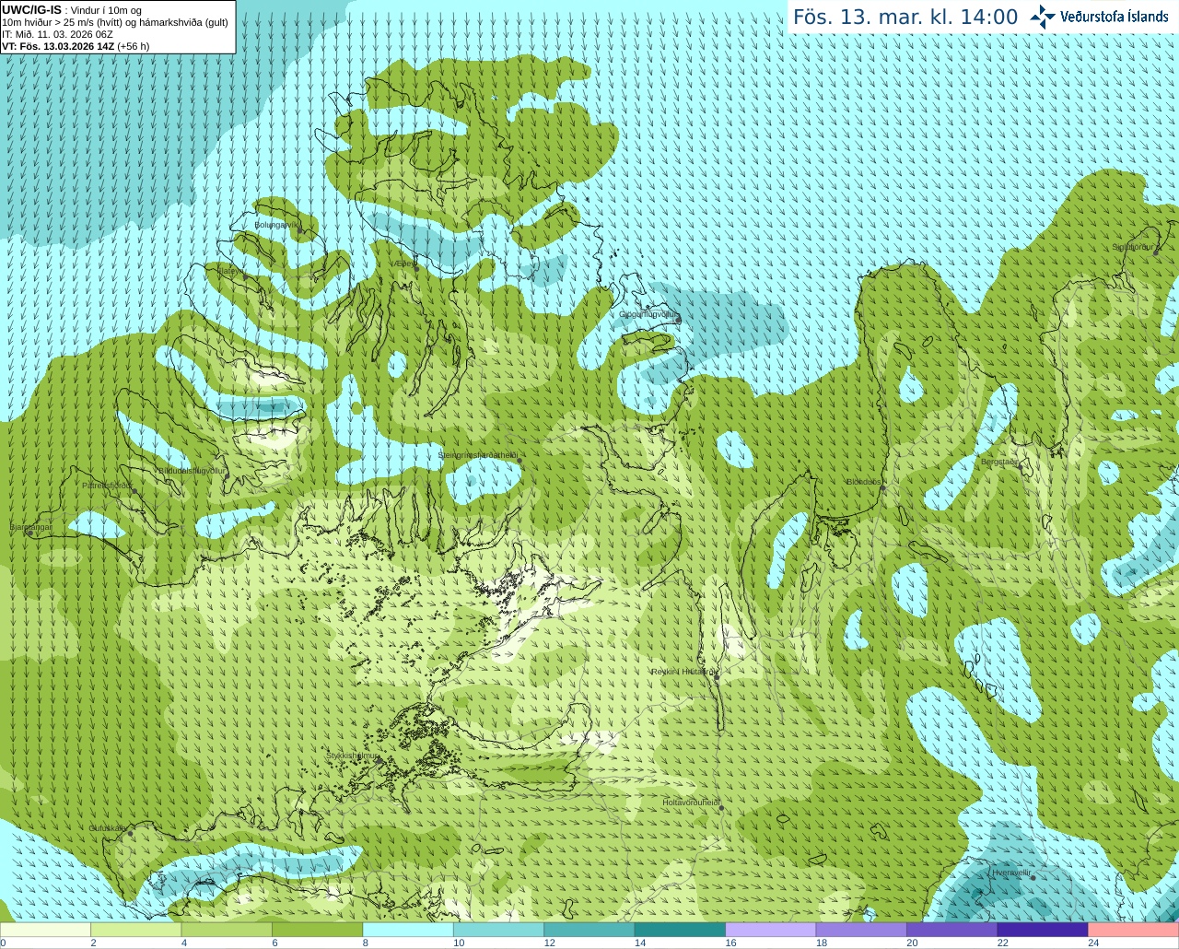Click the Hveravellir station marker

tap(1033, 877)
